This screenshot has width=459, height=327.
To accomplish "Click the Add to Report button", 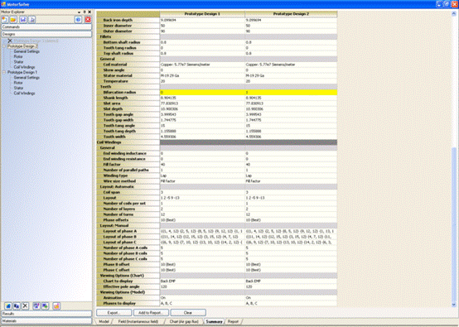I will pyautogui.click(x=151, y=313).
